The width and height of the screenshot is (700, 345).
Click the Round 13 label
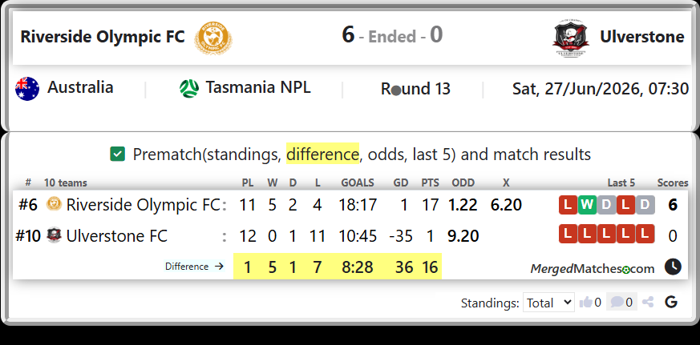415,89
